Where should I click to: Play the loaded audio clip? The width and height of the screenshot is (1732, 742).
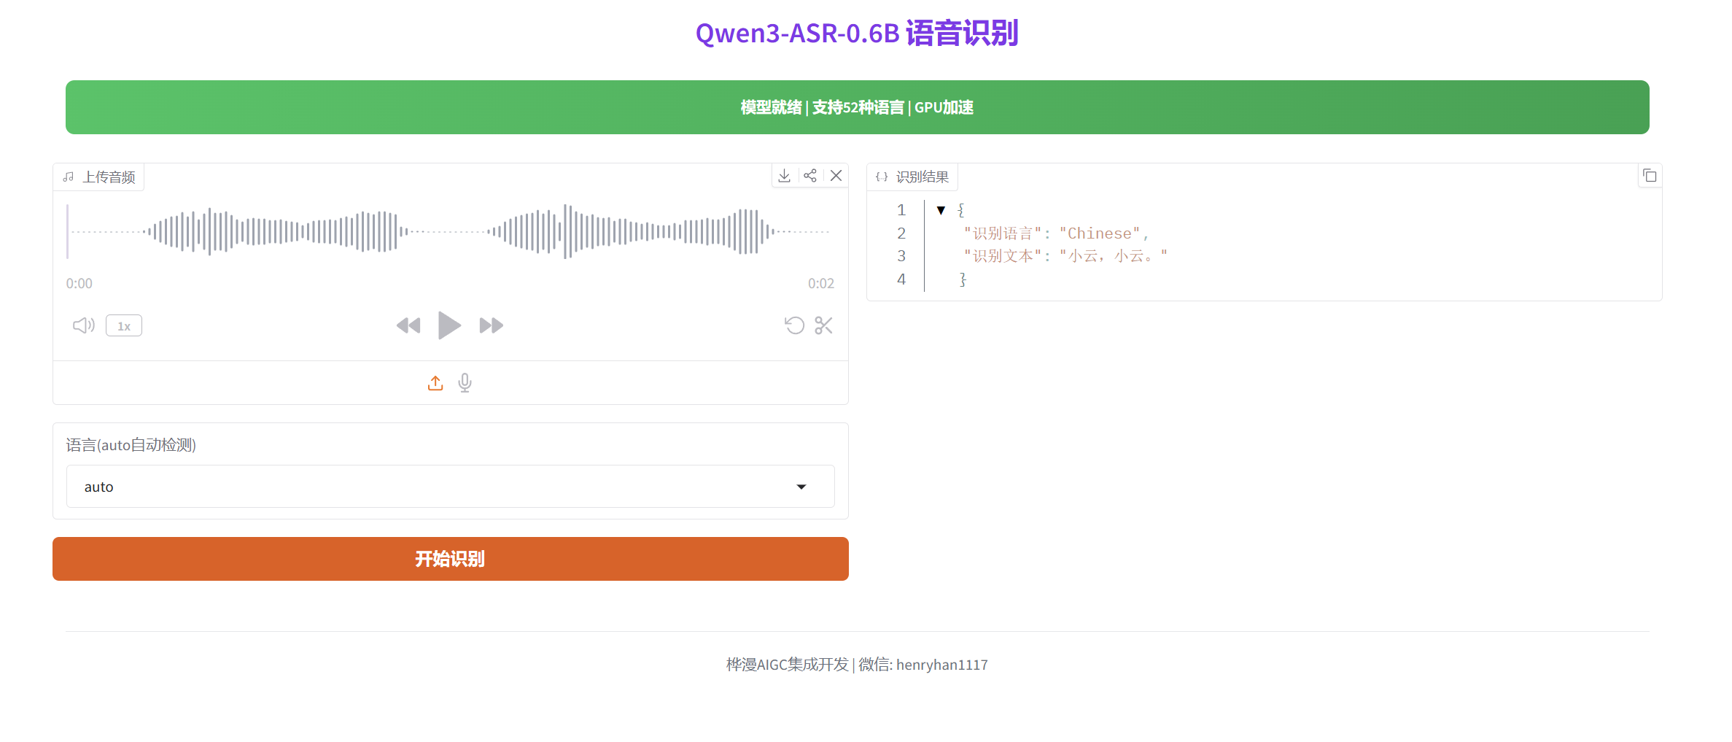(x=449, y=325)
